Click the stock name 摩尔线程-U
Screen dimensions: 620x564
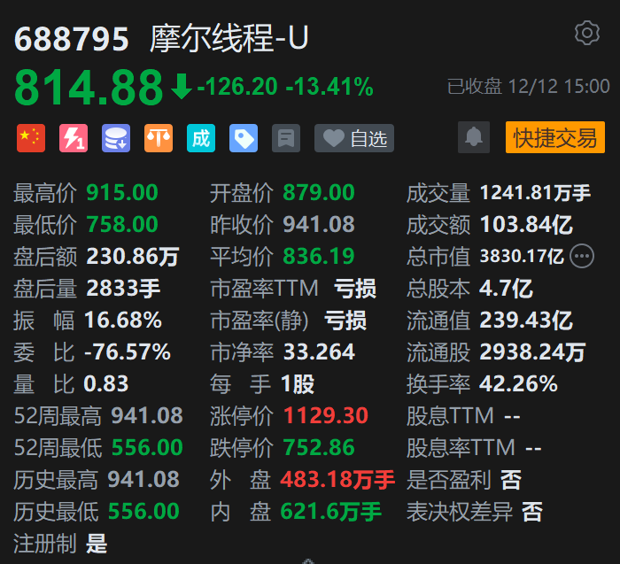pos(230,38)
